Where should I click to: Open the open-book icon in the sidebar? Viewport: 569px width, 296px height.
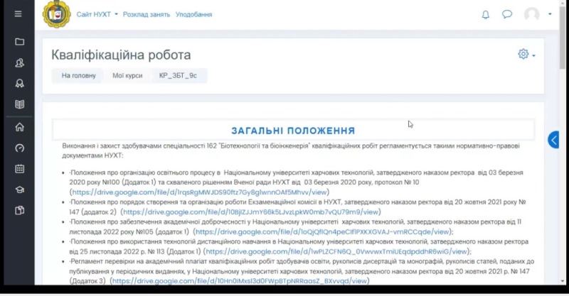(20, 104)
